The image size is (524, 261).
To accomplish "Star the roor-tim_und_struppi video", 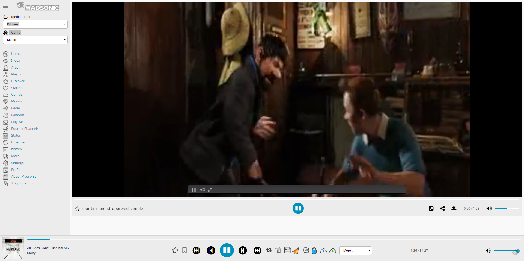I will pyautogui.click(x=77, y=209).
